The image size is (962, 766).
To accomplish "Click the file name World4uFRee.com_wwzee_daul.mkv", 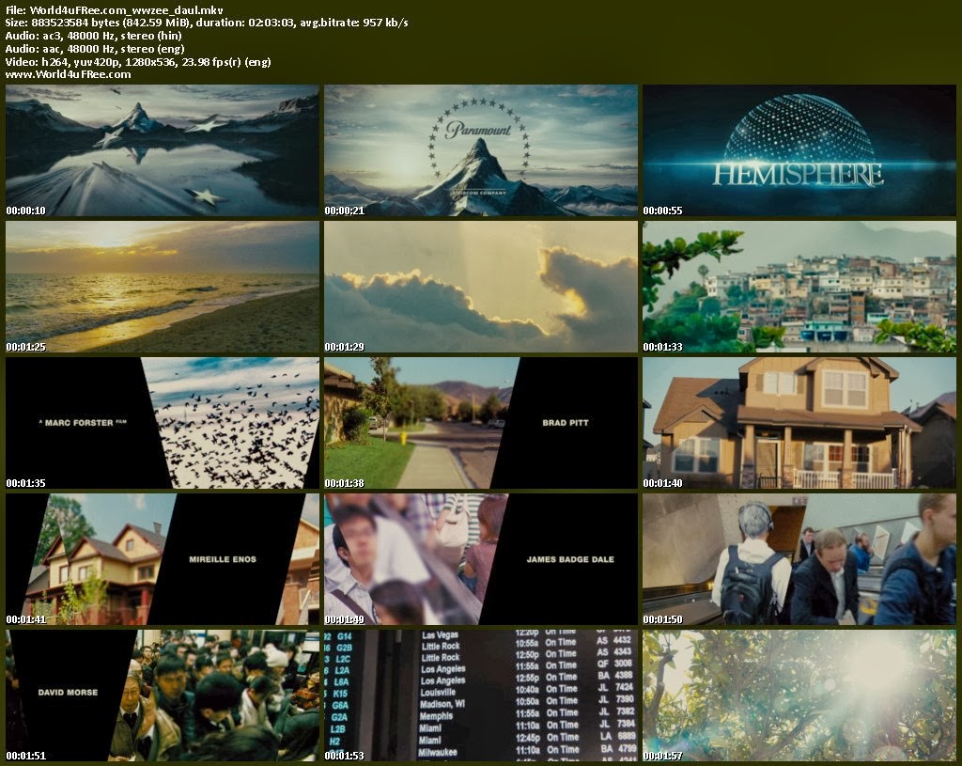I will [x=127, y=9].
